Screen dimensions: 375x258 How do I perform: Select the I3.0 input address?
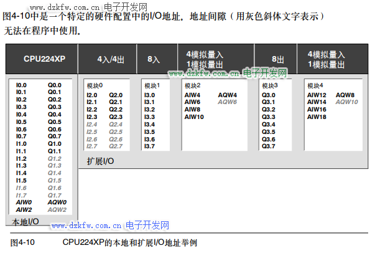[149, 95]
